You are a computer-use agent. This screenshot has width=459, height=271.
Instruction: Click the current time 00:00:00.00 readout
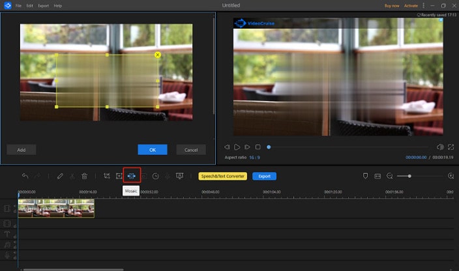416,157
